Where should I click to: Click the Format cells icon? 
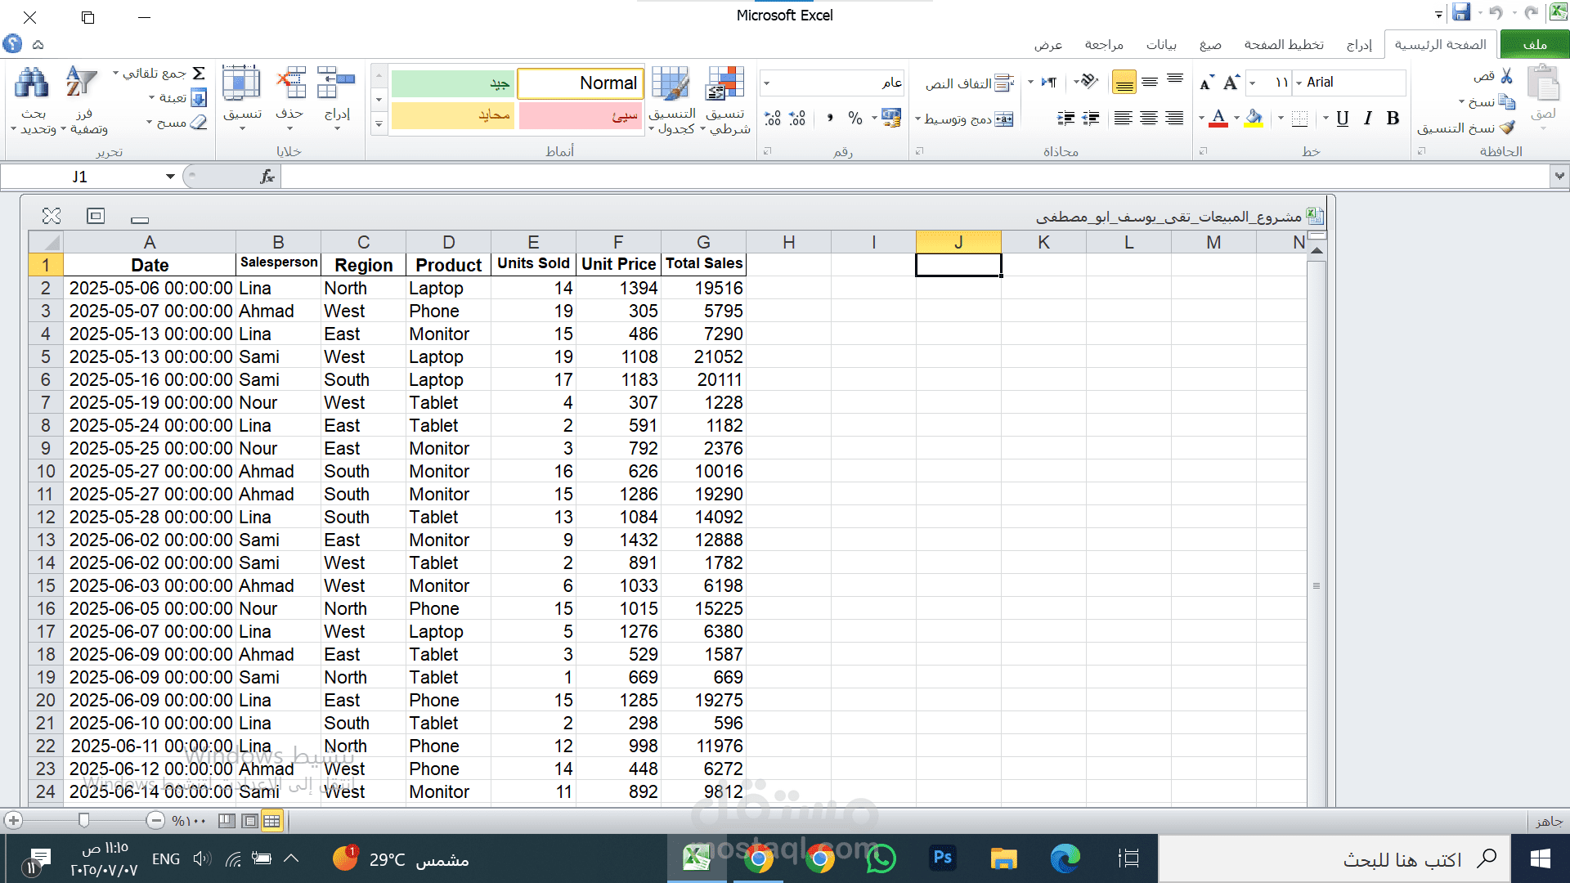[x=241, y=83]
